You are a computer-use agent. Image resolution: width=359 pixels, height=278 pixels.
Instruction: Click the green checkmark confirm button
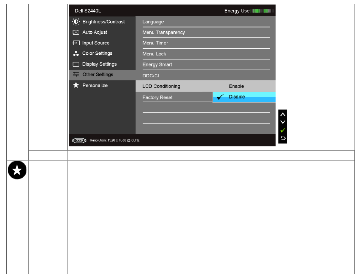click(x=283, y=130)
